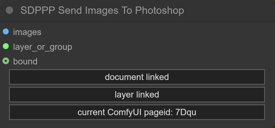
Task: Click empty title bar area right of Photoshop
Action: pos(228,10)
